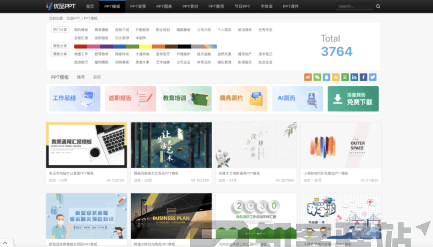Select the 教育教学 category link
Screen dimensions: 433x247
[101, 54]
